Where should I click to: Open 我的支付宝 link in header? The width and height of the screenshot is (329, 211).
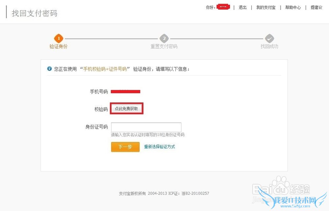click(266, 7)
